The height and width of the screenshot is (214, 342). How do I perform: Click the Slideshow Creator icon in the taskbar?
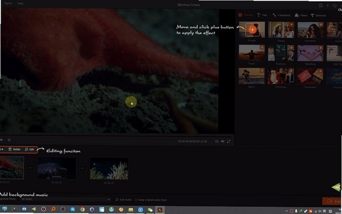(x=160, y=209)
